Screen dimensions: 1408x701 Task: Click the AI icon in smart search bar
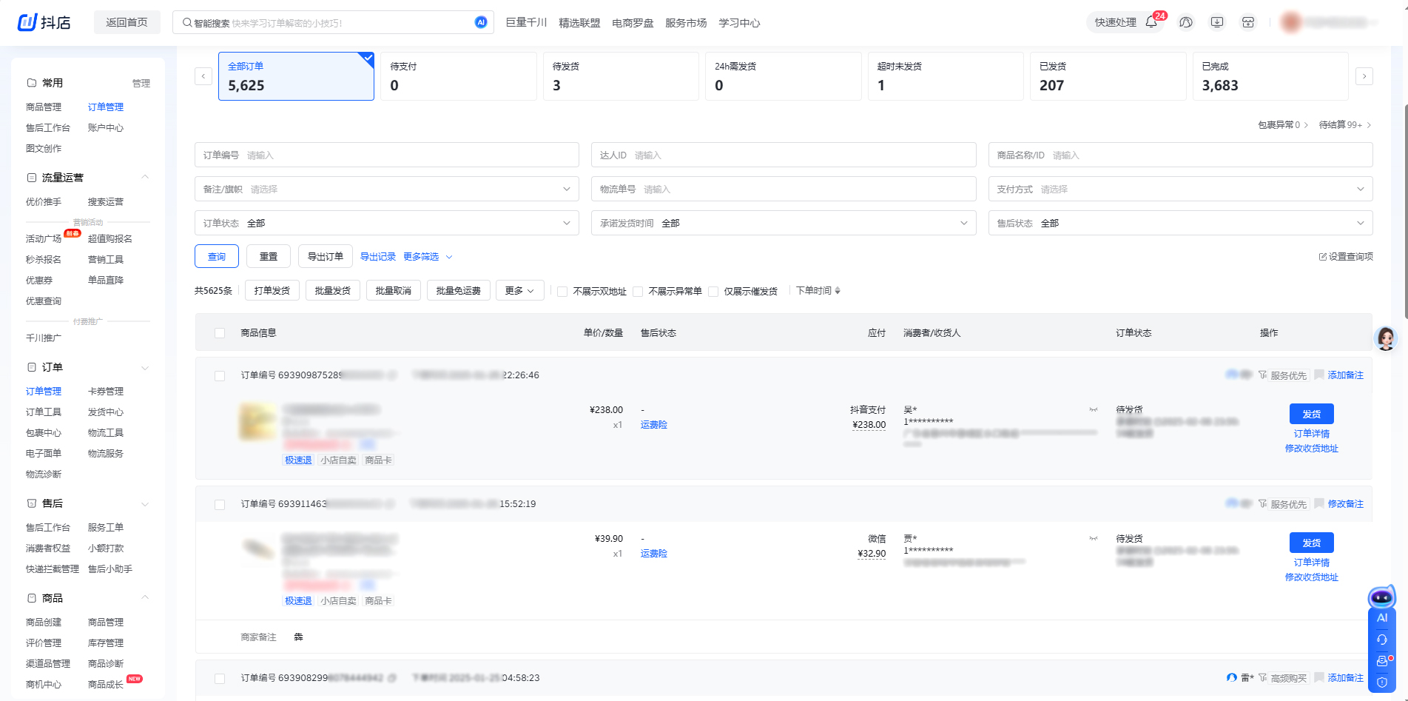click(481, 22)
